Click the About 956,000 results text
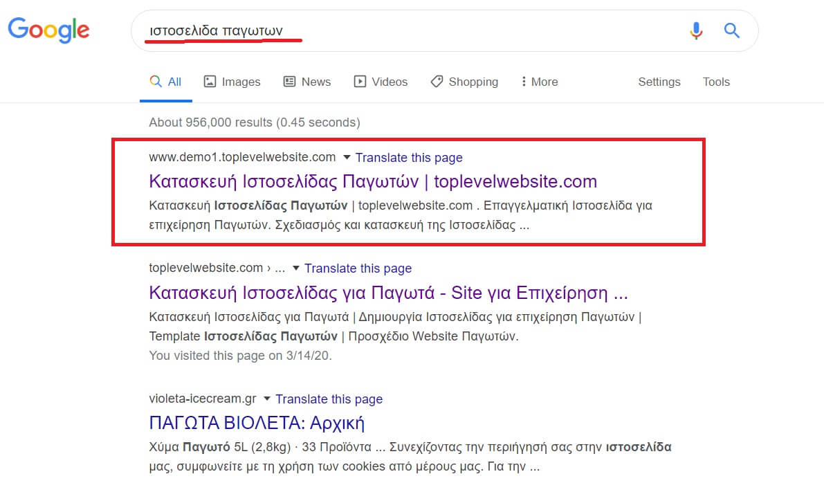 click(255, 122)
